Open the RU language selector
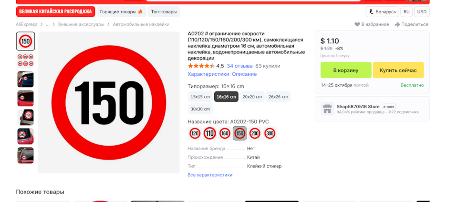 click(x=406, y=11)
